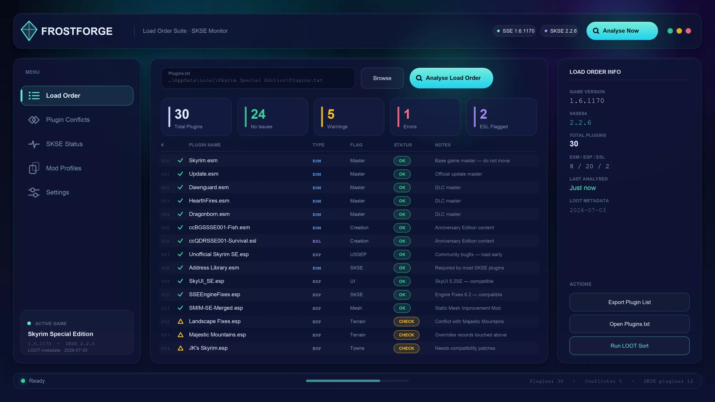Click the warning triangle beside Majestic Mountains.esp

click(180, 335)
